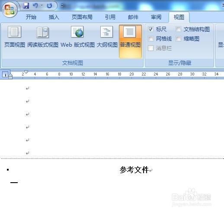The width and height of the screenshot is (224, 212).
Task: Click the tab stop selector on ruler
Action: pos(6,75)
